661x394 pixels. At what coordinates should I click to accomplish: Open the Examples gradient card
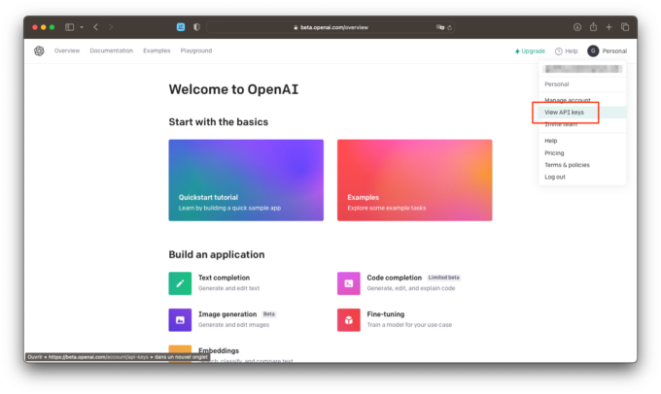tap(414, 181)
